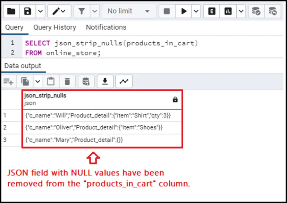Image resolution: width=287 pixels, height=203 pixels.
Task: Open the No limit rows dropdown
Action: [128, 11]
